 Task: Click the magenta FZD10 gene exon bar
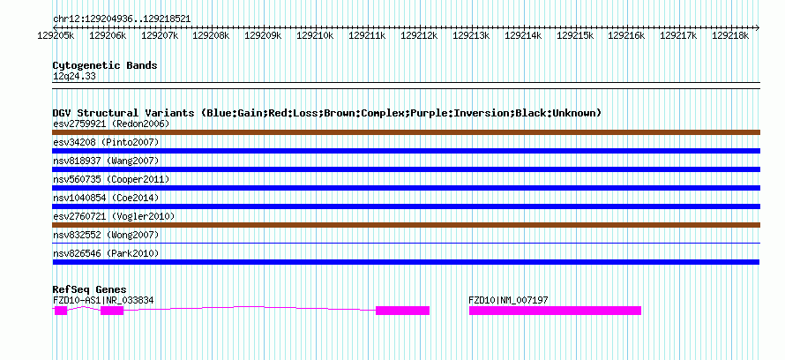[555, 311]
